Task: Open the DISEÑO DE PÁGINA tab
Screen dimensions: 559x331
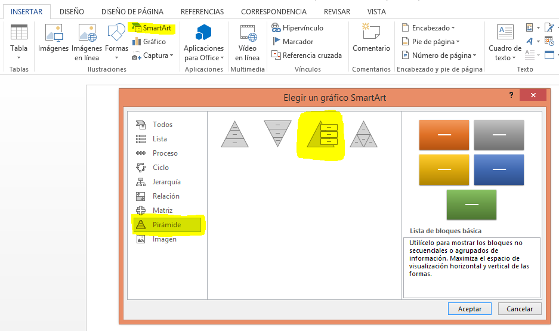Action: click(x=132, y=12)
